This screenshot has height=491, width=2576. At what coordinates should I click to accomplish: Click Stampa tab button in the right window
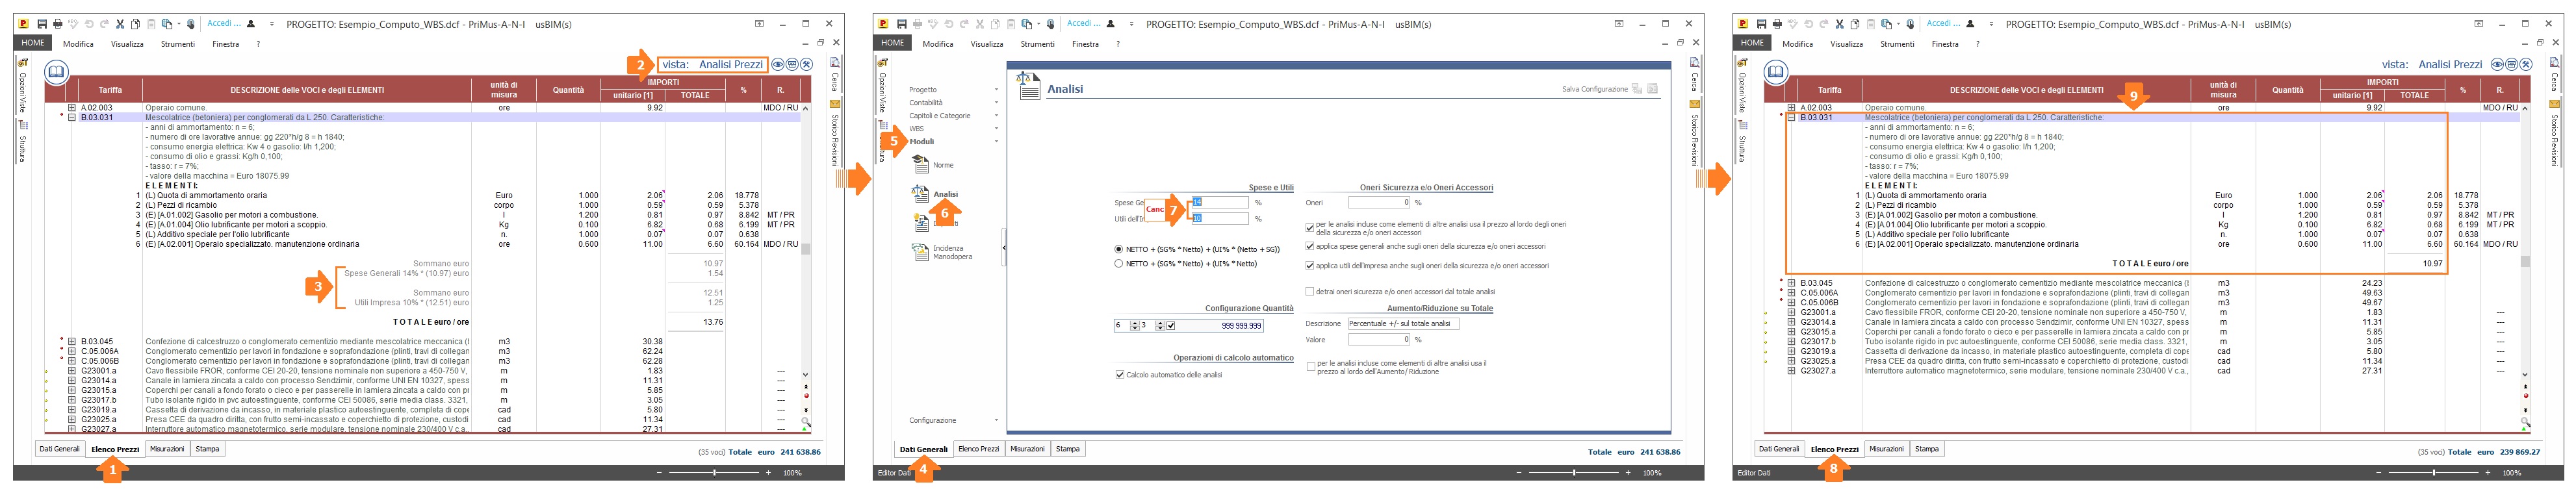click(1927, 450)
